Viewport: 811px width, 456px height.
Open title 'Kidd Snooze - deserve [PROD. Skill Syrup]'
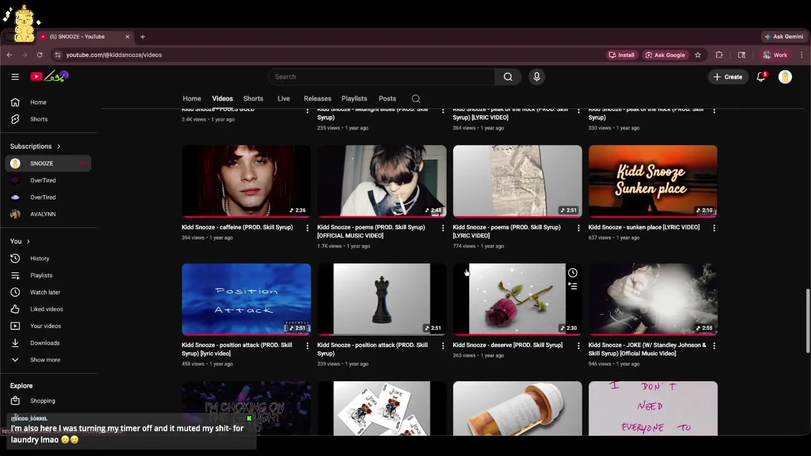508,345
